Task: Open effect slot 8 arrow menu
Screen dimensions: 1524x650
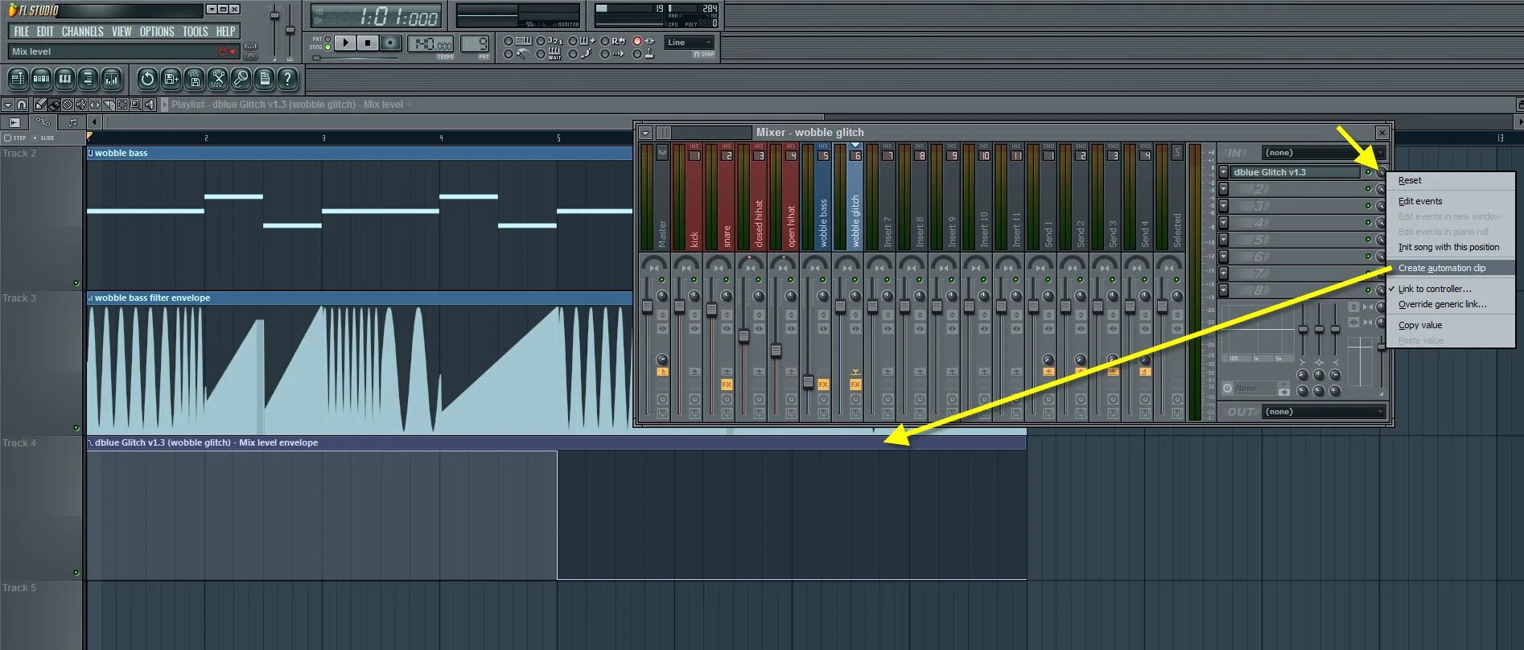Action: [1223, 290]
